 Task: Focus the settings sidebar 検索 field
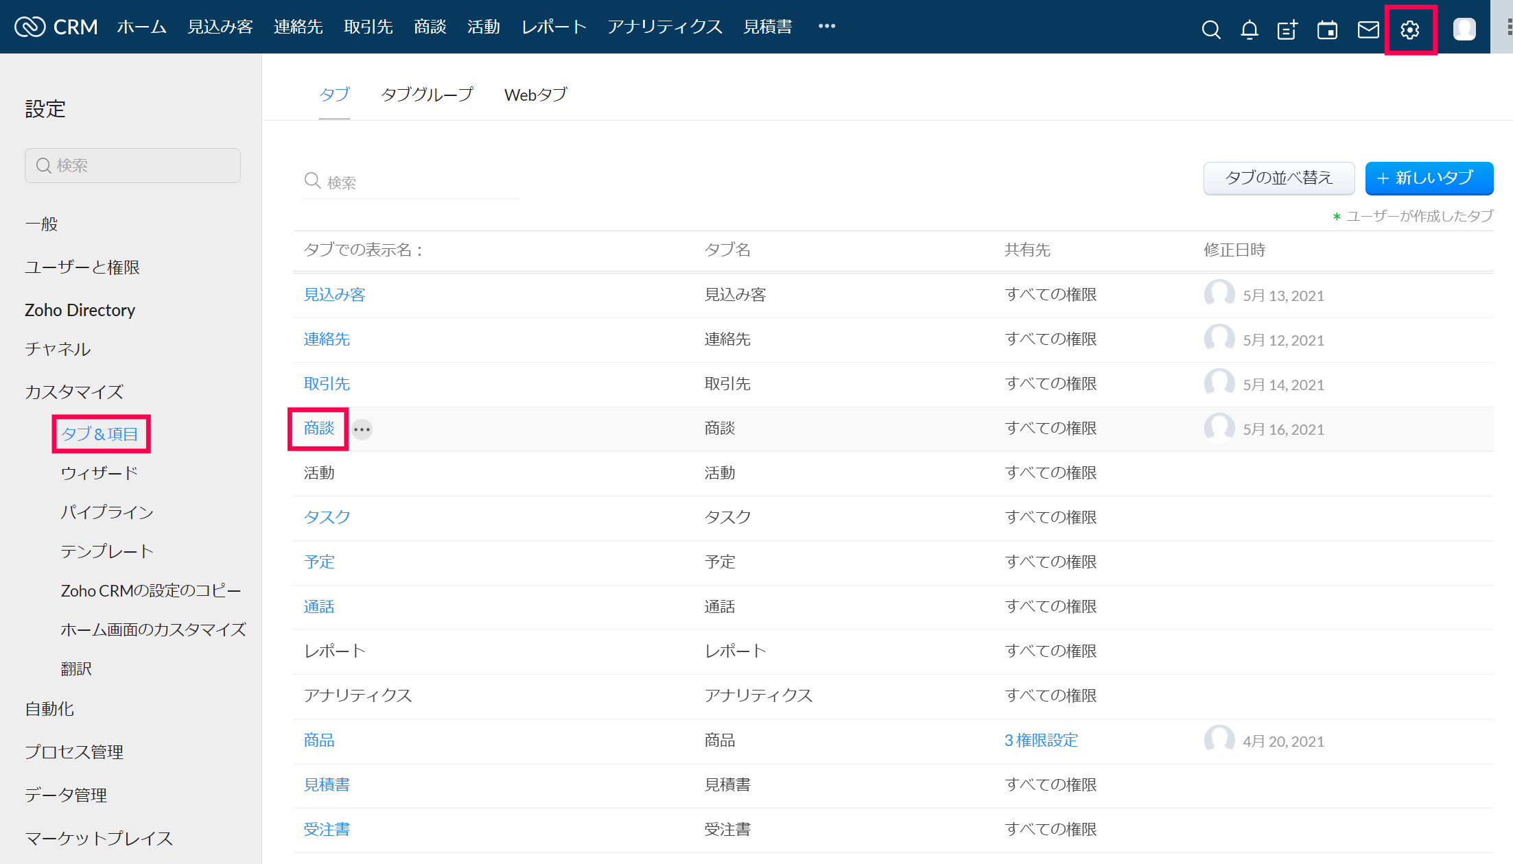[132, 165]
